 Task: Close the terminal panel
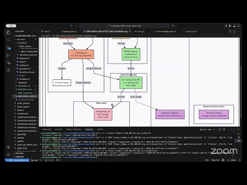[x=239, y=129]
